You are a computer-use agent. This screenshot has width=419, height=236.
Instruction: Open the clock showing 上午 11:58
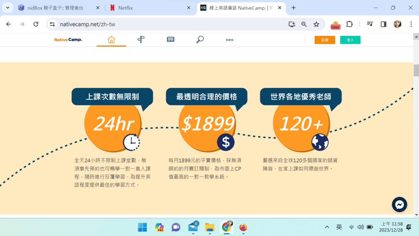click(391, 227)
